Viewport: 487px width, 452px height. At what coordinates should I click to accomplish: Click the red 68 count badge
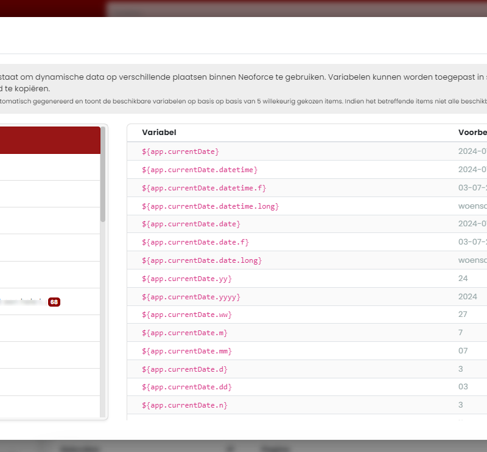pos(54,302)
